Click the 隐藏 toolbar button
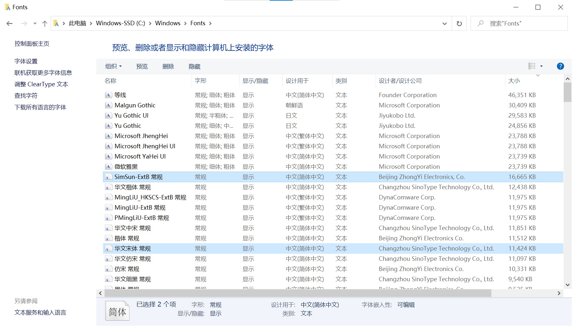Image resolution: width=572 pixels, height=326 pixels. coord(195,66)
